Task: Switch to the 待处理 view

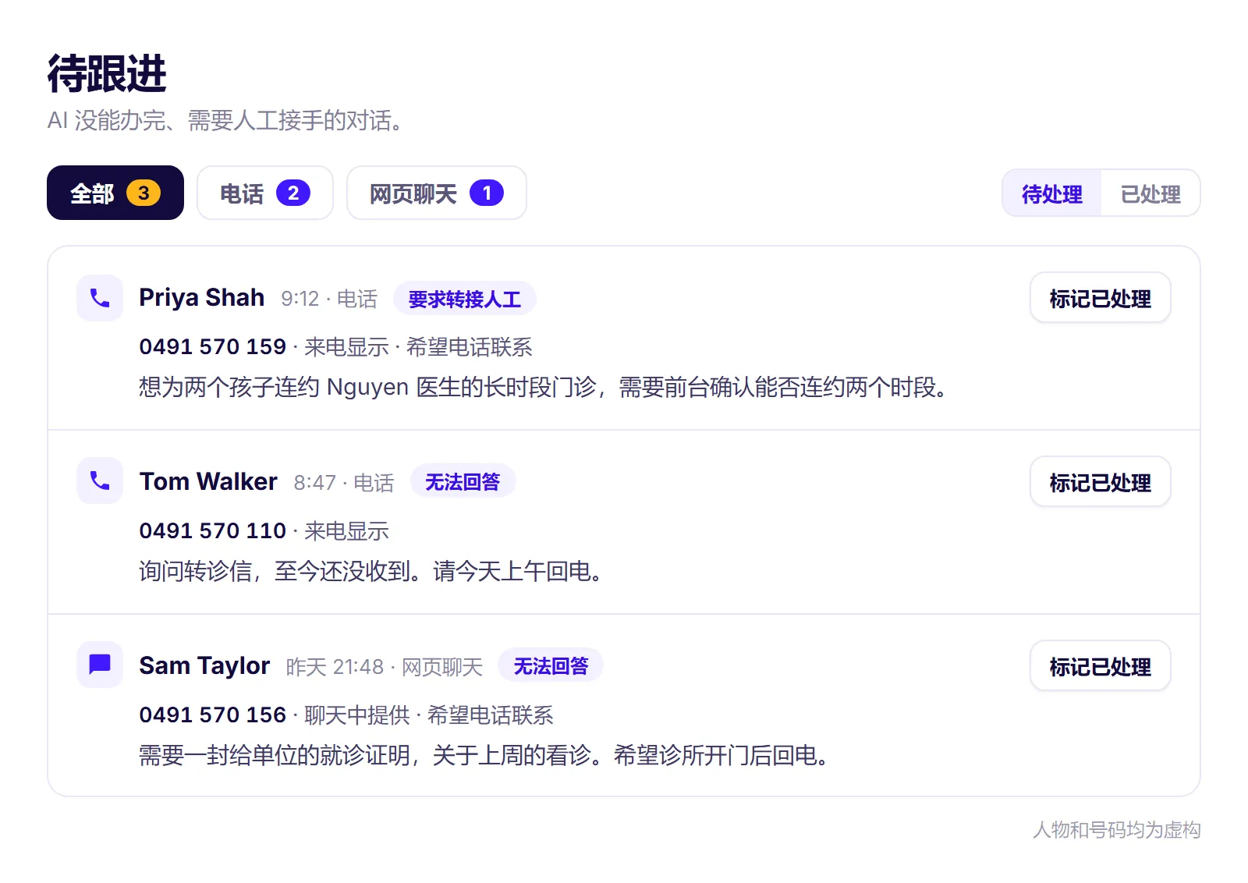Action: click(1051, 193)
